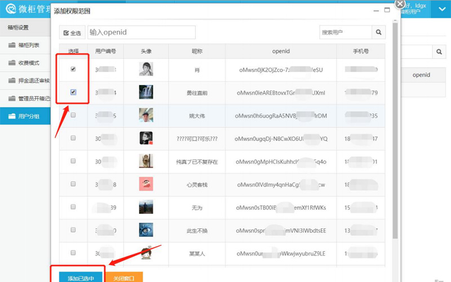Image resolution: width=451 pixels, height=282 pixels.
Task: Close the dialog with the round X icon
Action: (400, 4)
